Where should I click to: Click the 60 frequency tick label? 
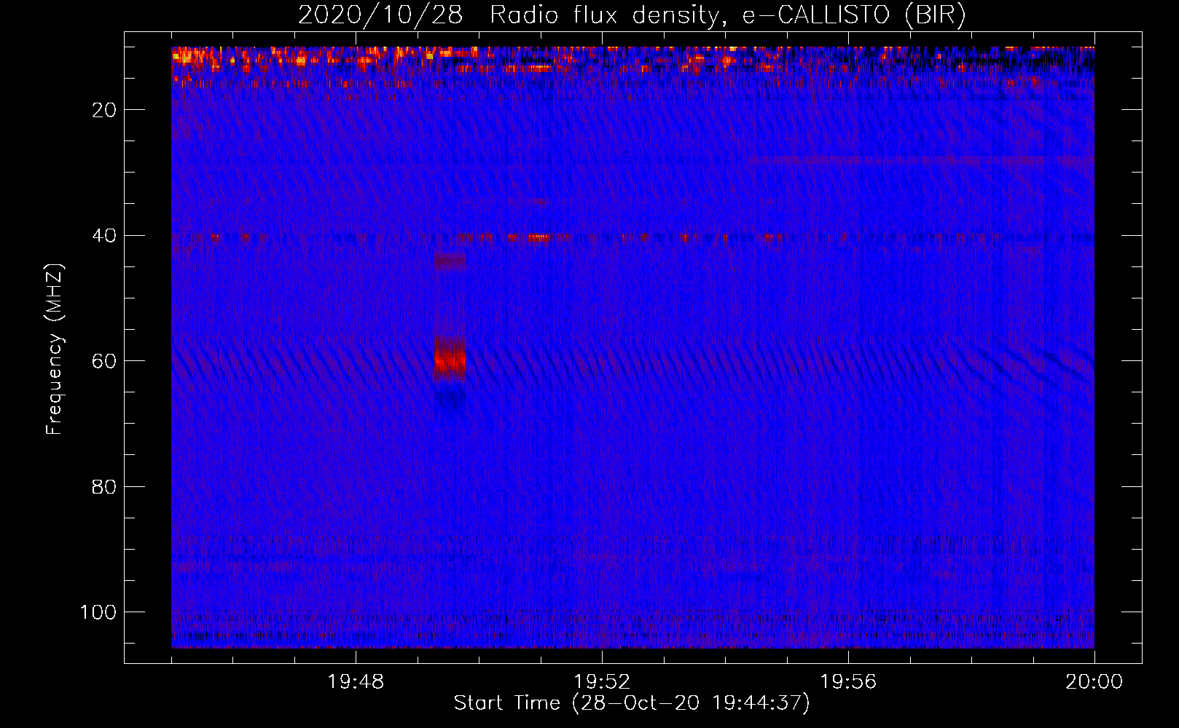[104, 361]
